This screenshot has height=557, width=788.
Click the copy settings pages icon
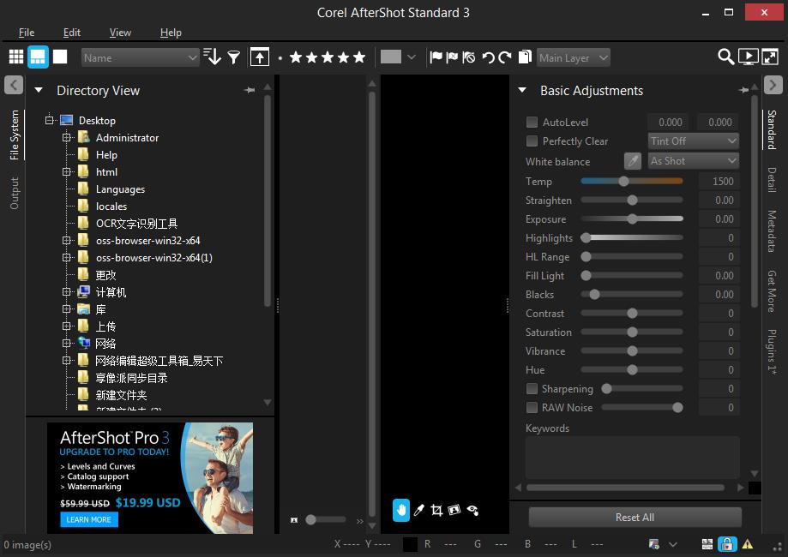(525, 57)
